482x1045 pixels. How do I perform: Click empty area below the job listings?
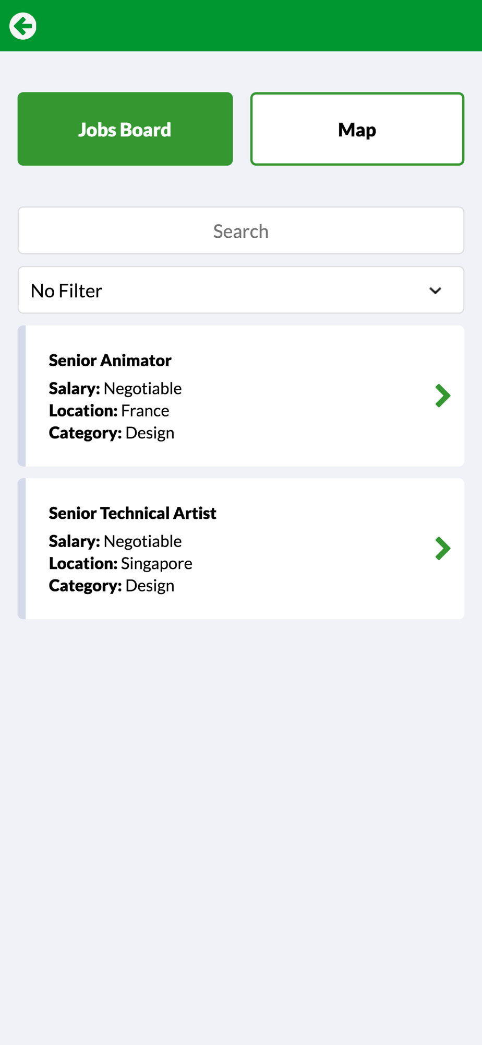(x=241, y=831)
